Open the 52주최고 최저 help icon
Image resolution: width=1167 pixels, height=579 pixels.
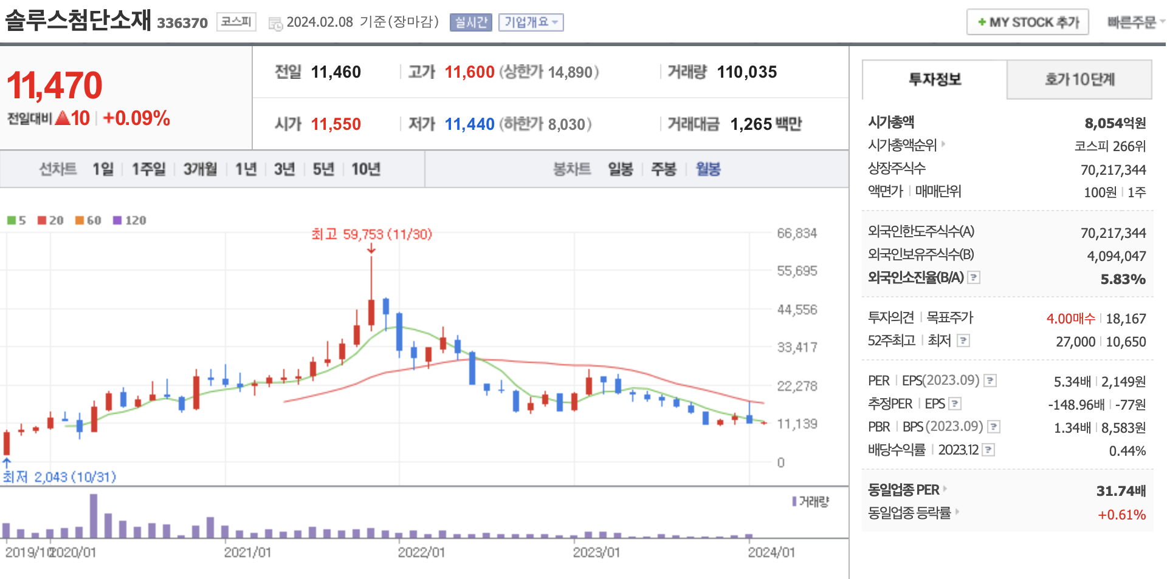(x=963, y=340)
